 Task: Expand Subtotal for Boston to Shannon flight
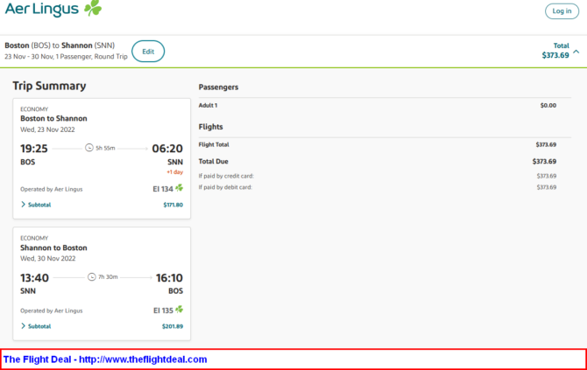36,205
